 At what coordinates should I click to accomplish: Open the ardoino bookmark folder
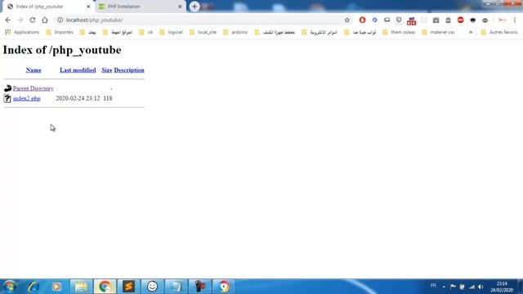click(235, 32)
